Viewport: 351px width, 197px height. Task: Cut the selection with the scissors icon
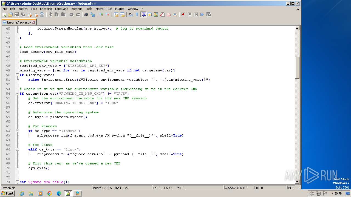point(50,15)
